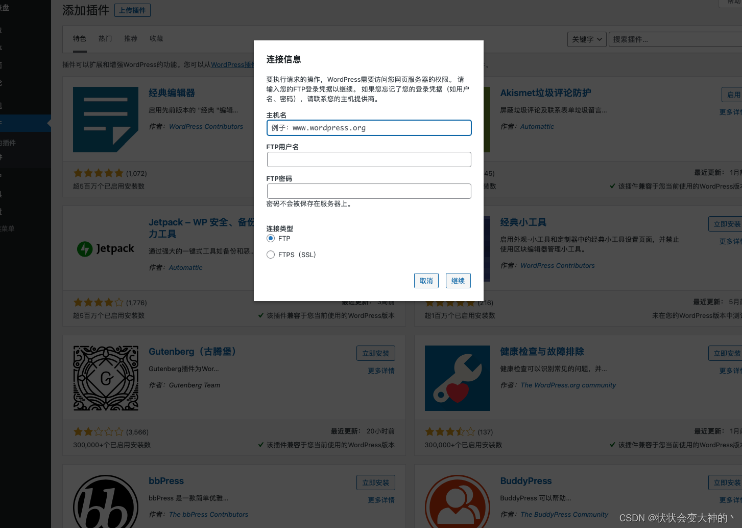This screenshot has width=742, height=528.
Task: Focus the 主机名 hostname field
Action: (369, 128)
